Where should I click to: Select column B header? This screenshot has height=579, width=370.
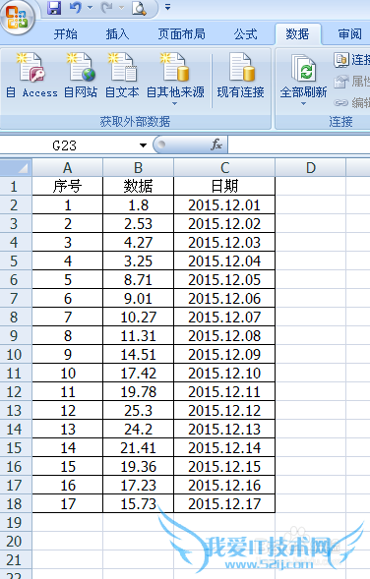point(138,168)
